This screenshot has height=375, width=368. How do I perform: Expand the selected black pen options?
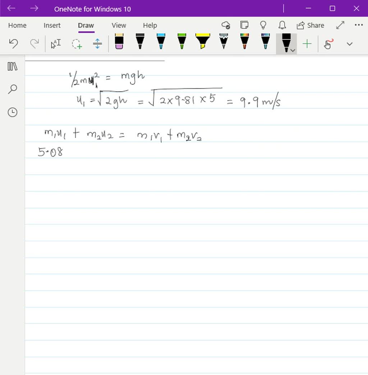coord(293,50)
